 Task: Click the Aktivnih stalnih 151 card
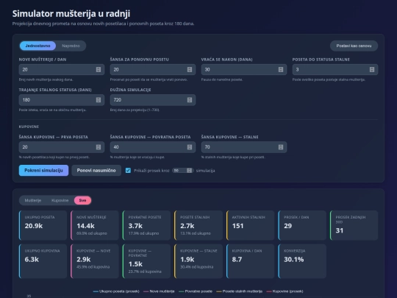click(x=250, y=225)
